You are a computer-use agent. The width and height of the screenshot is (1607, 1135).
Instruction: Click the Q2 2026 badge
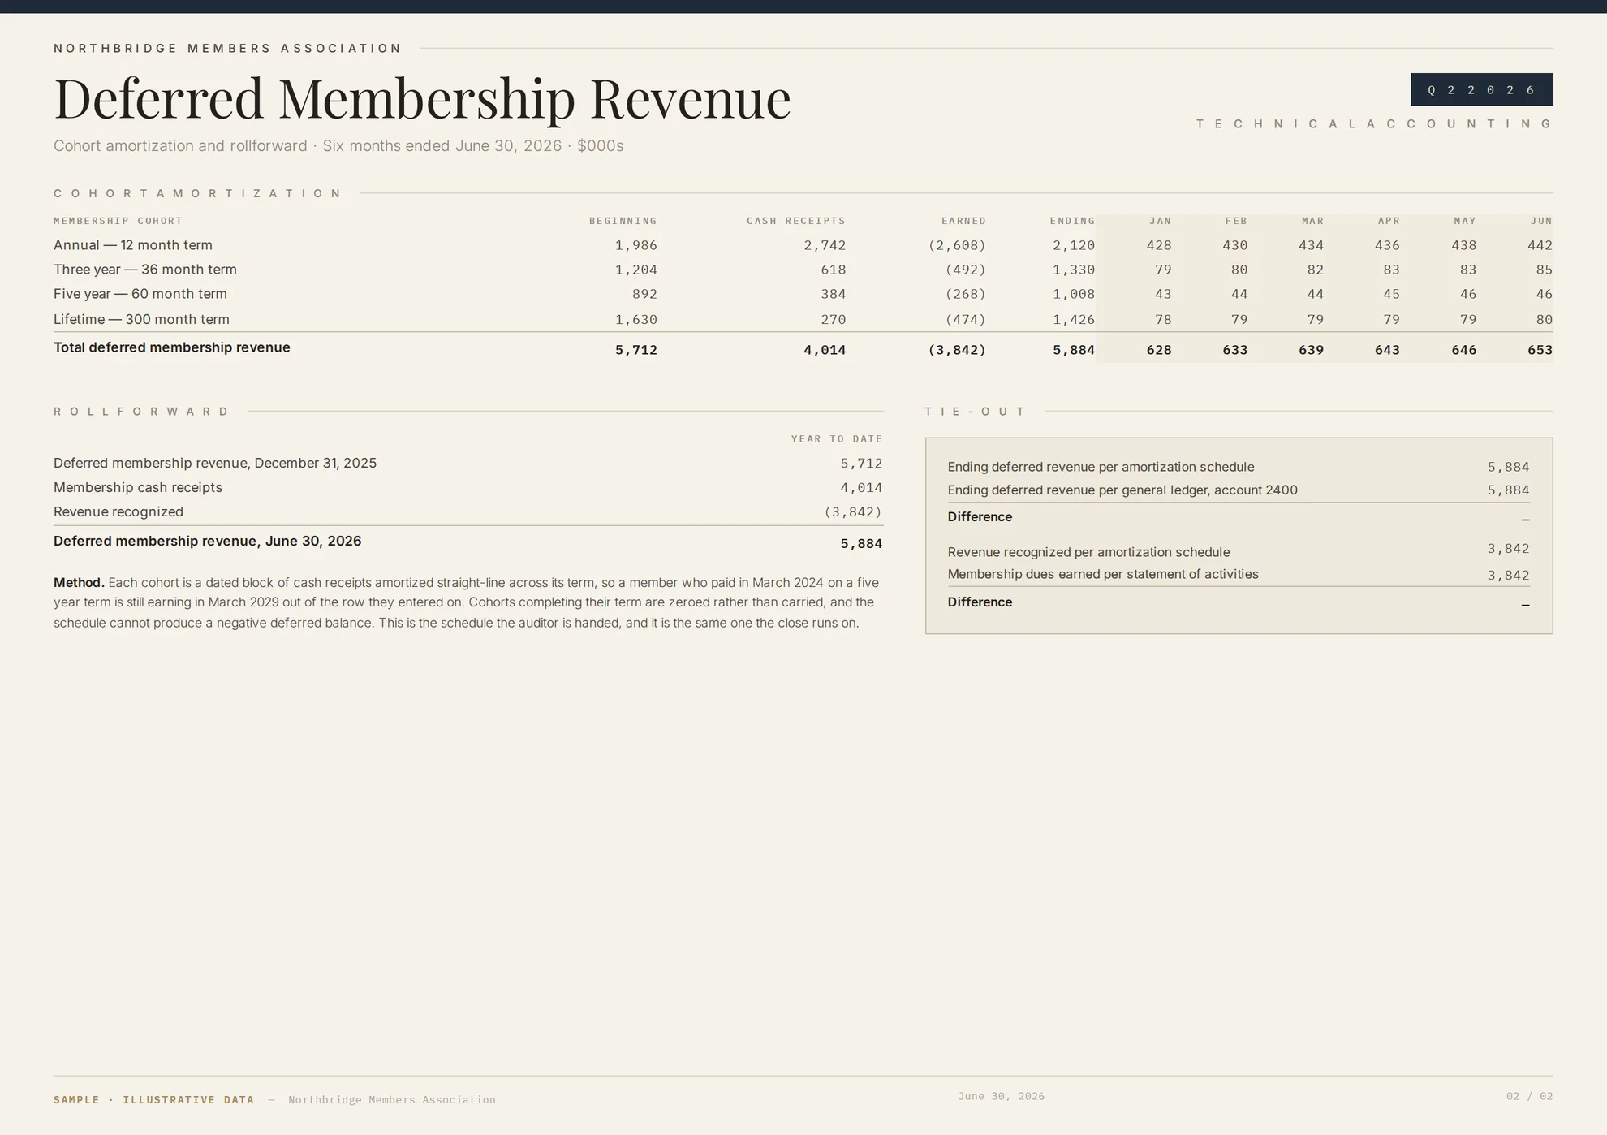tap(1481, 89)
